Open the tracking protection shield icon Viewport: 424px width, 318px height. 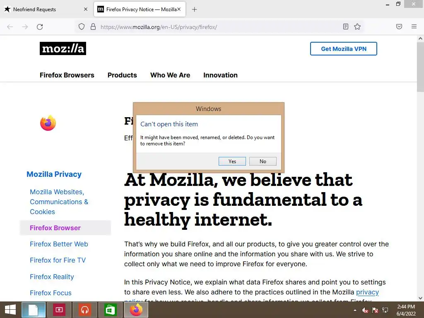[82, 27]
